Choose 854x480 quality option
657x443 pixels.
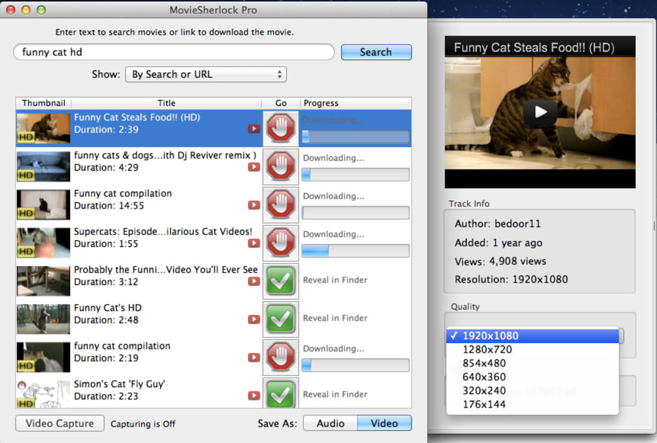coord(533,363)
